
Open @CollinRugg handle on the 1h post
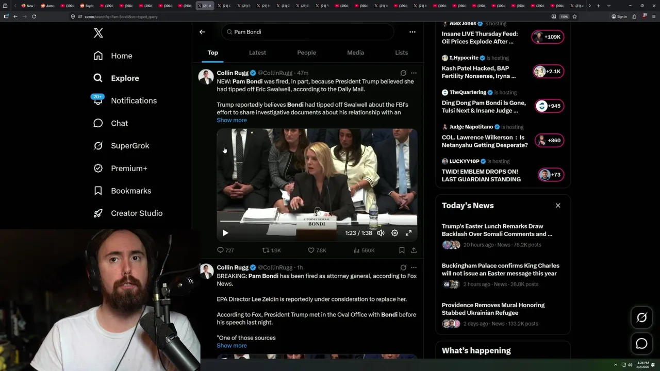275,267
